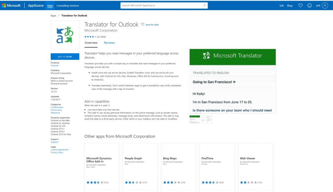Click the smiley feedback icon
Screen dimensions: 333x192
click(x=310, y=6)
